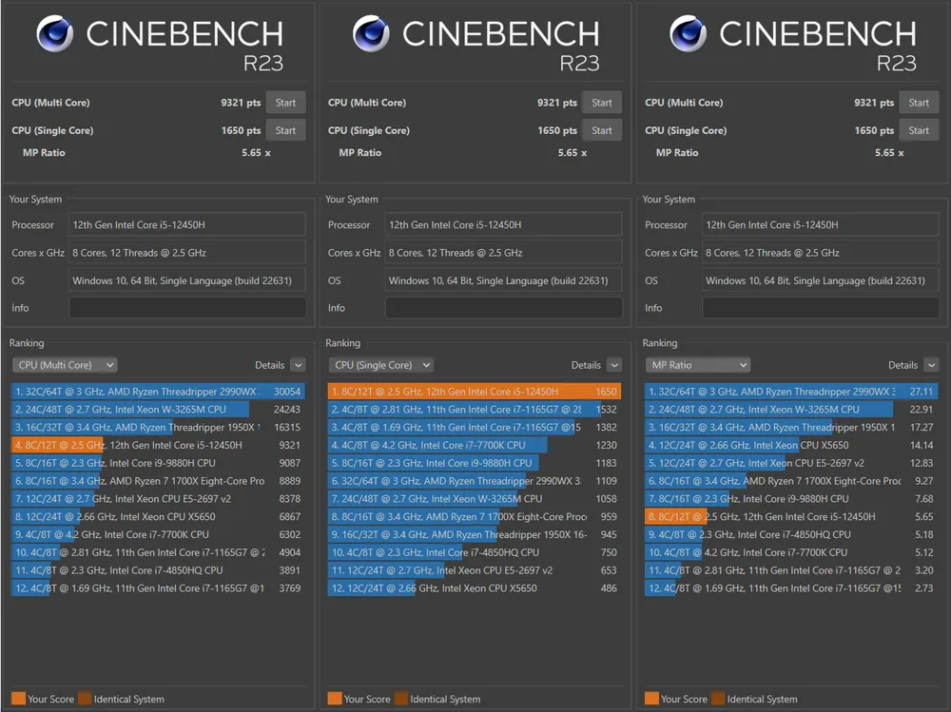Open the CPU (Single Core) ranking dropdown
This screenshot has height=712, width=951.
pyautogui.click(x=380, y=365)
